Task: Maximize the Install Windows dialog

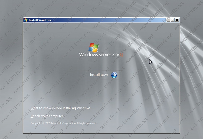Action: [x=172, y=20]
